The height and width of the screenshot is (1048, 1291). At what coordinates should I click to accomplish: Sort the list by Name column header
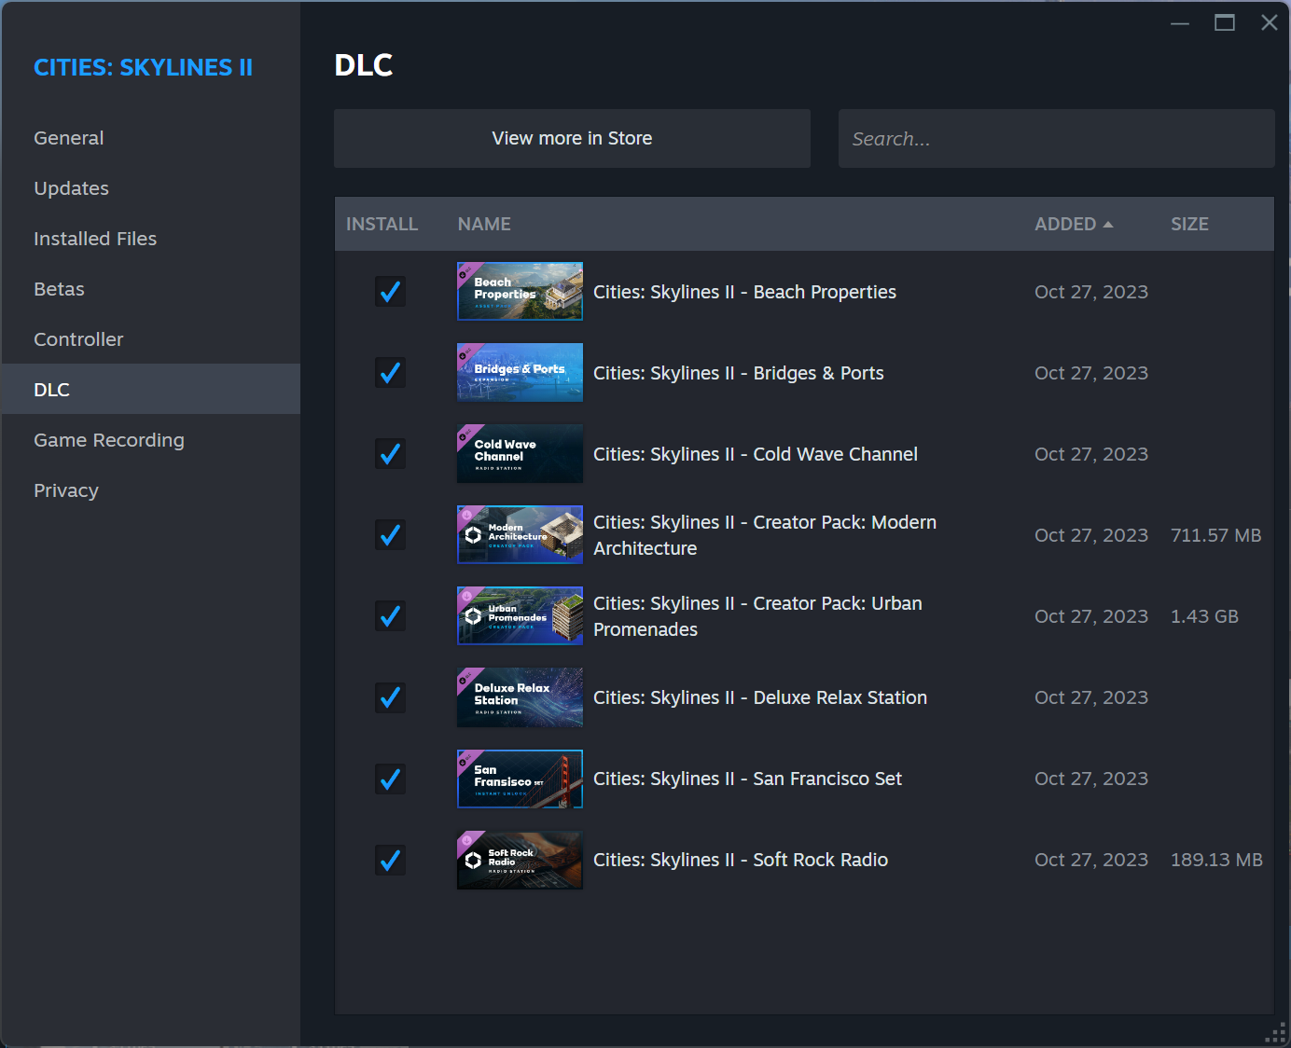[x=484, y=224]
